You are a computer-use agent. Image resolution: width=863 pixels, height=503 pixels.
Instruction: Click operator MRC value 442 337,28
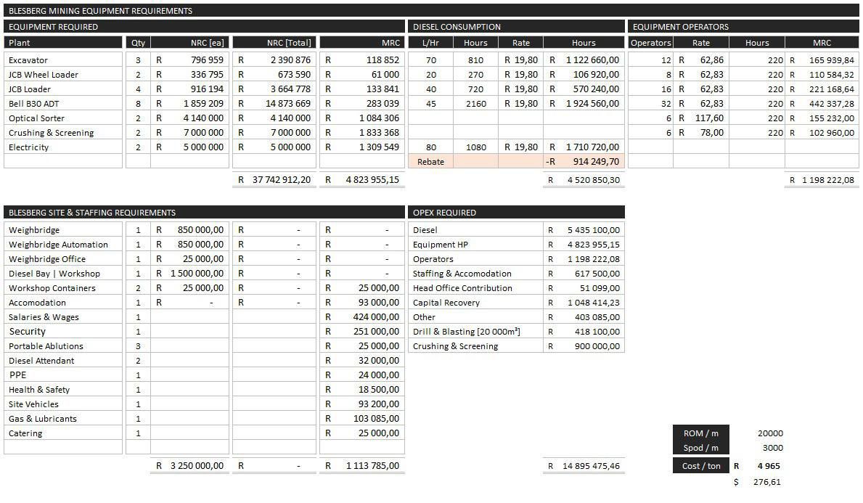point(822,104)
